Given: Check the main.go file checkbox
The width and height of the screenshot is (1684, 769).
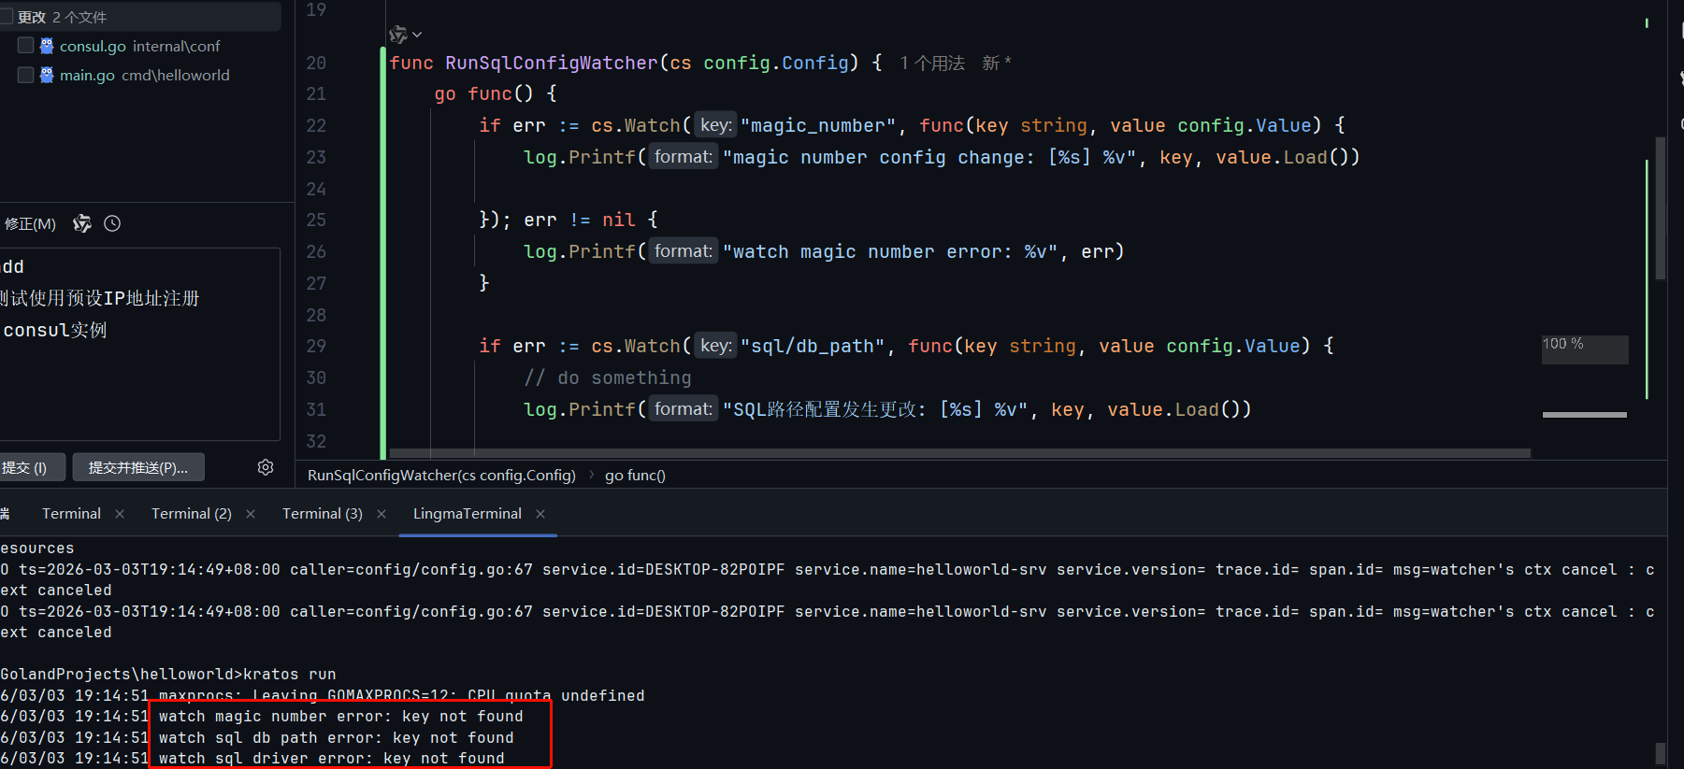Looking at the screenshot, I should point(25,75).
